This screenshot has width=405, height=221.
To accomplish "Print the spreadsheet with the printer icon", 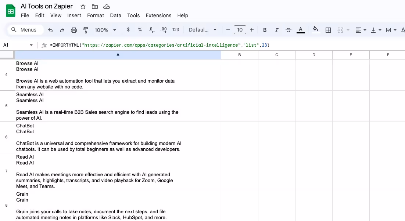I will click(74, 30).
